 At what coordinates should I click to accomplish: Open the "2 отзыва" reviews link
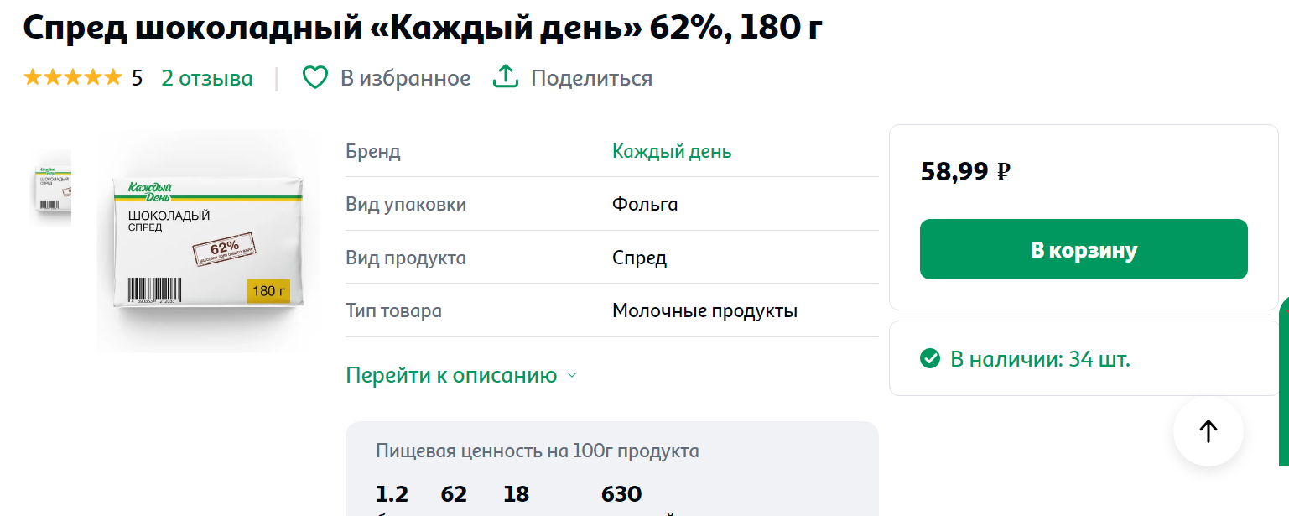(x=206, y=78)
